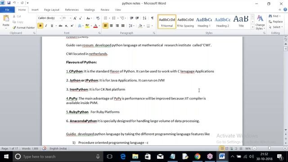Open Font Color dropdown arrow
The width and height of the screenshot is (288, 162).
99,26
